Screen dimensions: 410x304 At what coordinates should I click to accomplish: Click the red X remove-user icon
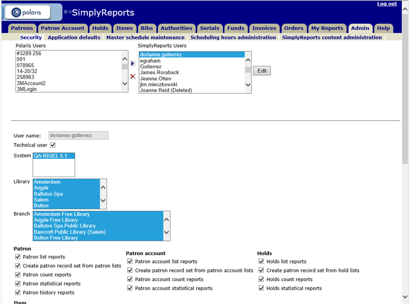click(133, 76)
